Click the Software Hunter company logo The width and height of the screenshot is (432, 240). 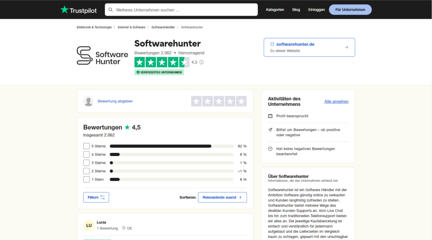click(102, 55)
